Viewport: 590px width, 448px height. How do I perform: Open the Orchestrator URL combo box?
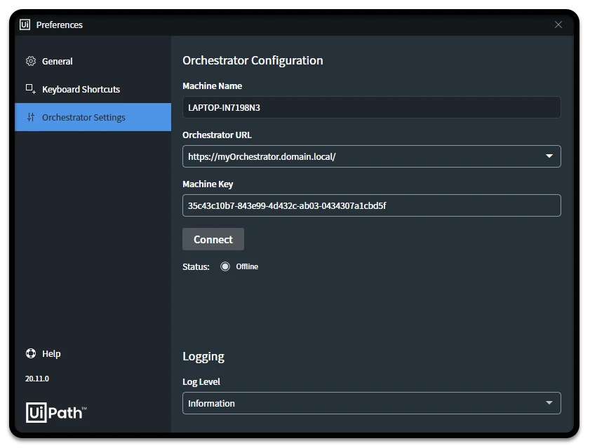(x=371, y=156)
